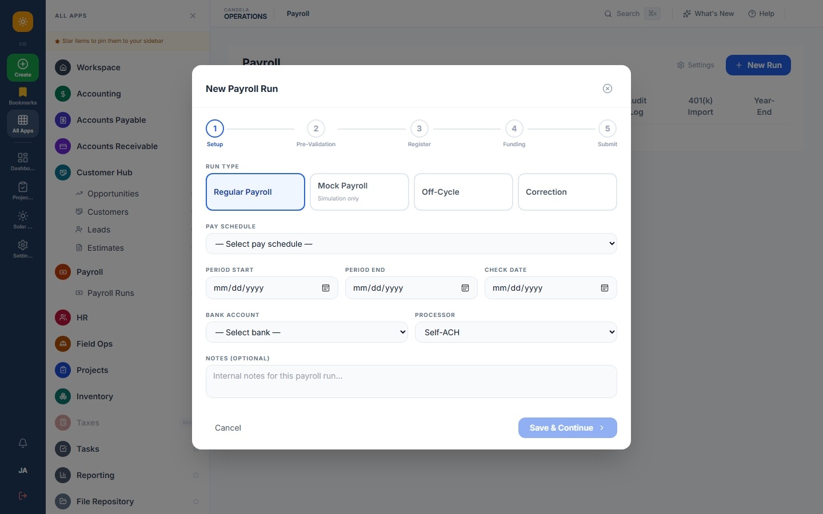The width and height of the screenshot is (823, 514).
Task: Go to Estimates under Customer Hub
Action: [105, 248]
